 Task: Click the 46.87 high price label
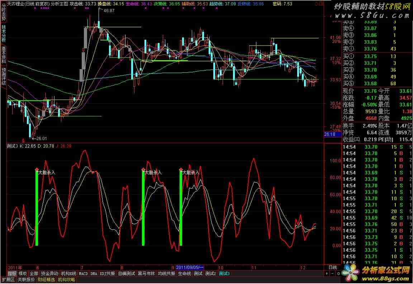click(109, 11)
